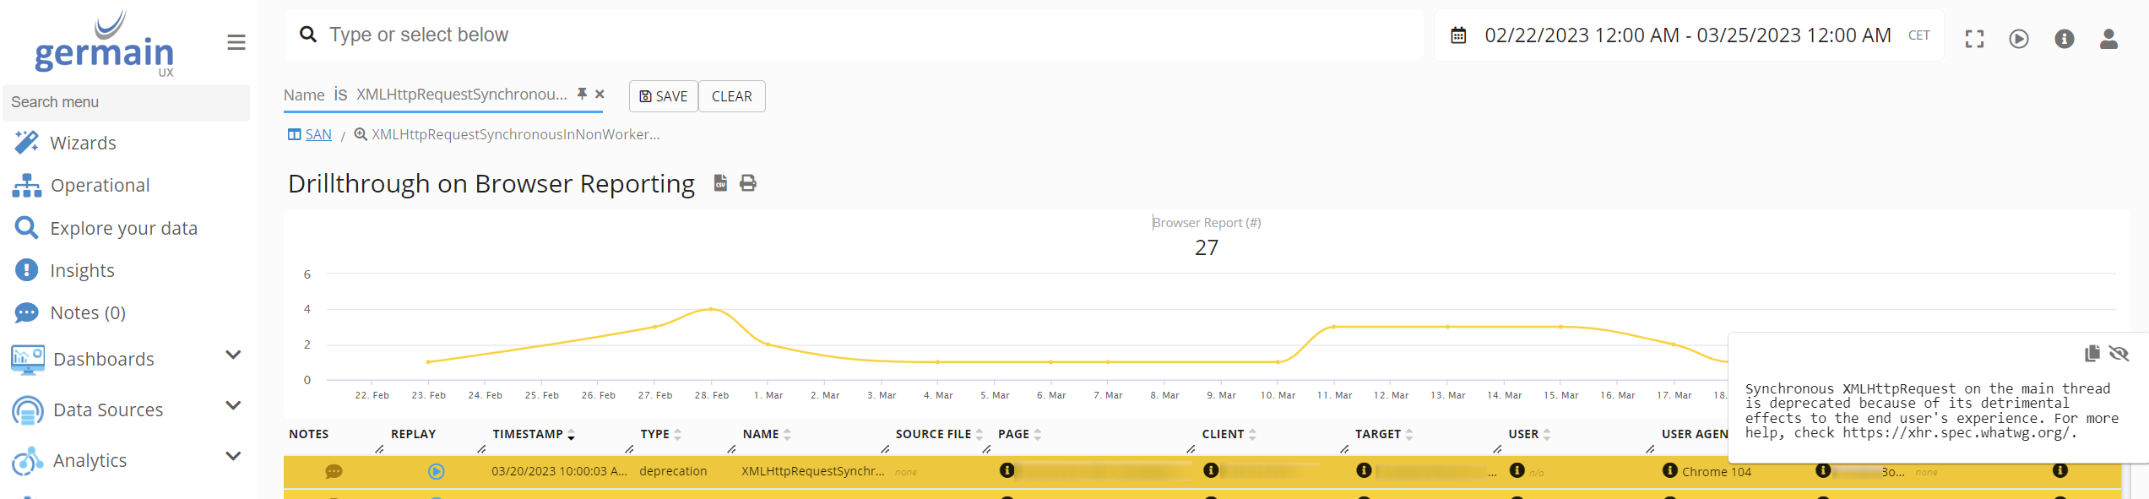Toggle the hamburger sidebar menu
The height and width of the screenshot is (499, 2149).
pyautogui.click(x=236, y=42)
